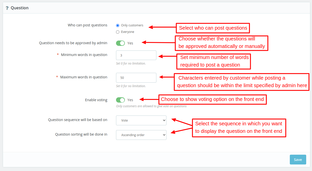
Task: Expand the dropdown currently showing 'Ascending order'
Action: coord(141,135)
